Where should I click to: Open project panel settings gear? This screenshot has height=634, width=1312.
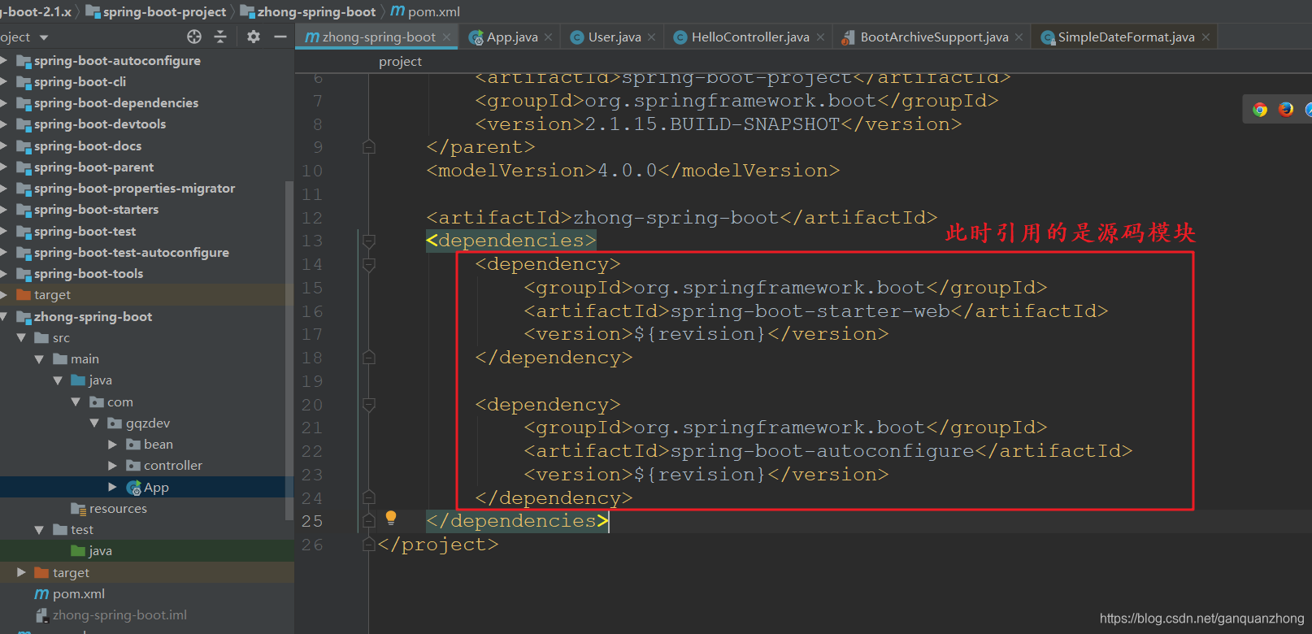pos(254,37)
